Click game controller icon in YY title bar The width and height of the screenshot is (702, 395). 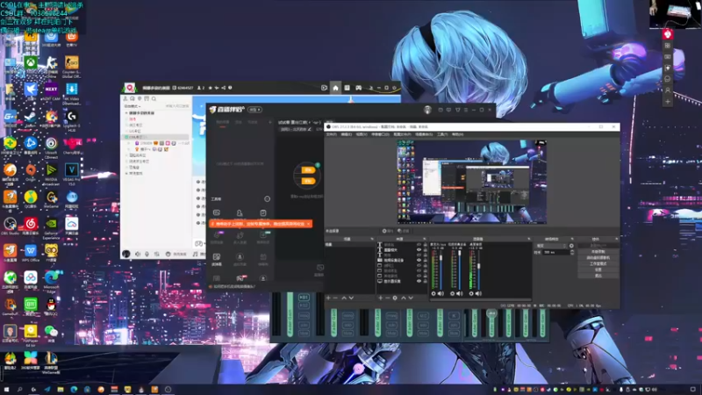point(359,88)
